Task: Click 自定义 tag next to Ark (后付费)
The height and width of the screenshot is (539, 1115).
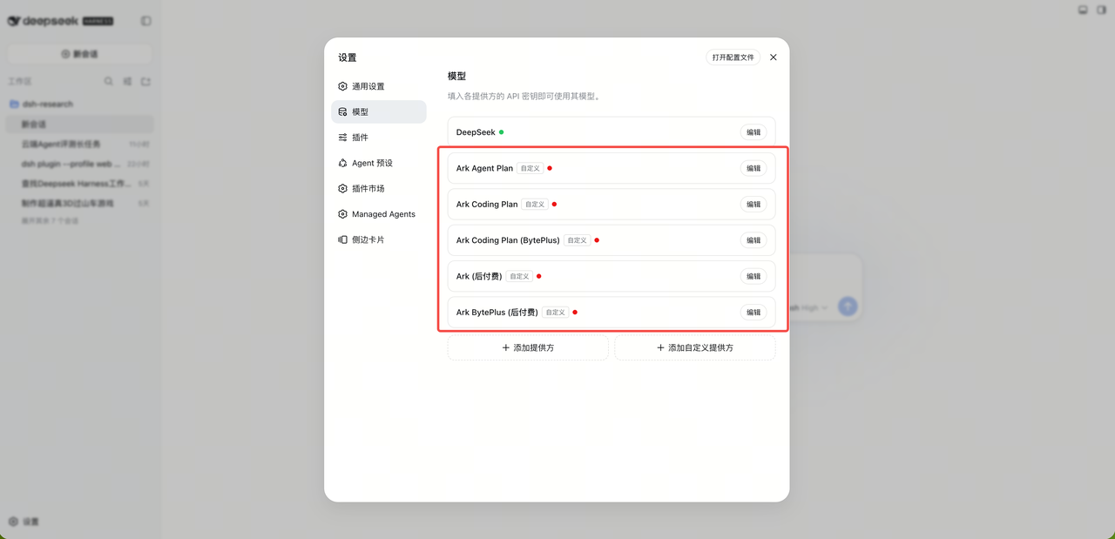Action: tap(519, 276)
